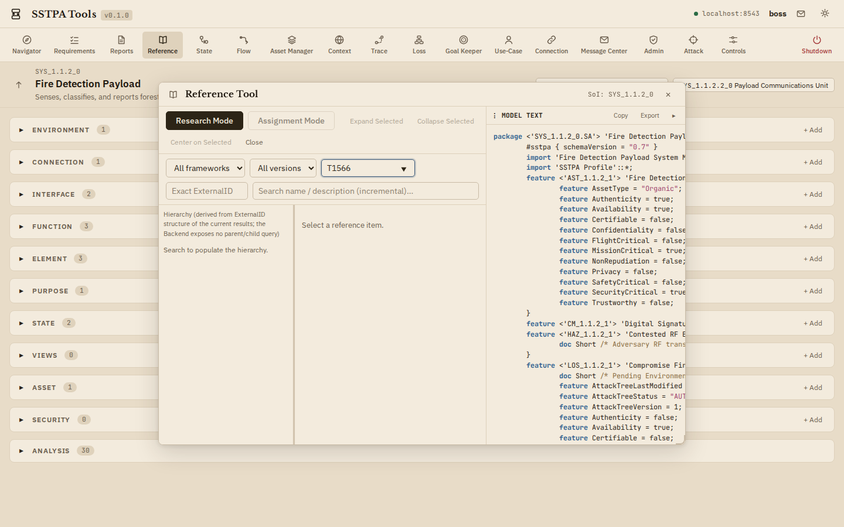The height and width of the screenshot is (527, 844).
Task: Focus the Search name / description field
Action: click(x=366, y=191)
